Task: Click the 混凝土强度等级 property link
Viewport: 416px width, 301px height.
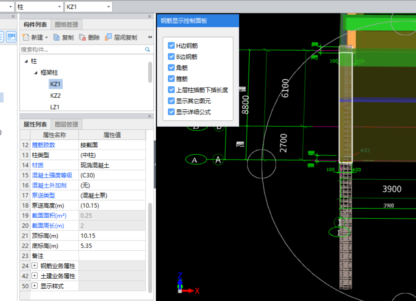Action: click(52, 175)
